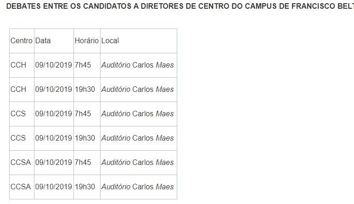
Task: Click CCS cell in 19h30 row
Action: 22,138
